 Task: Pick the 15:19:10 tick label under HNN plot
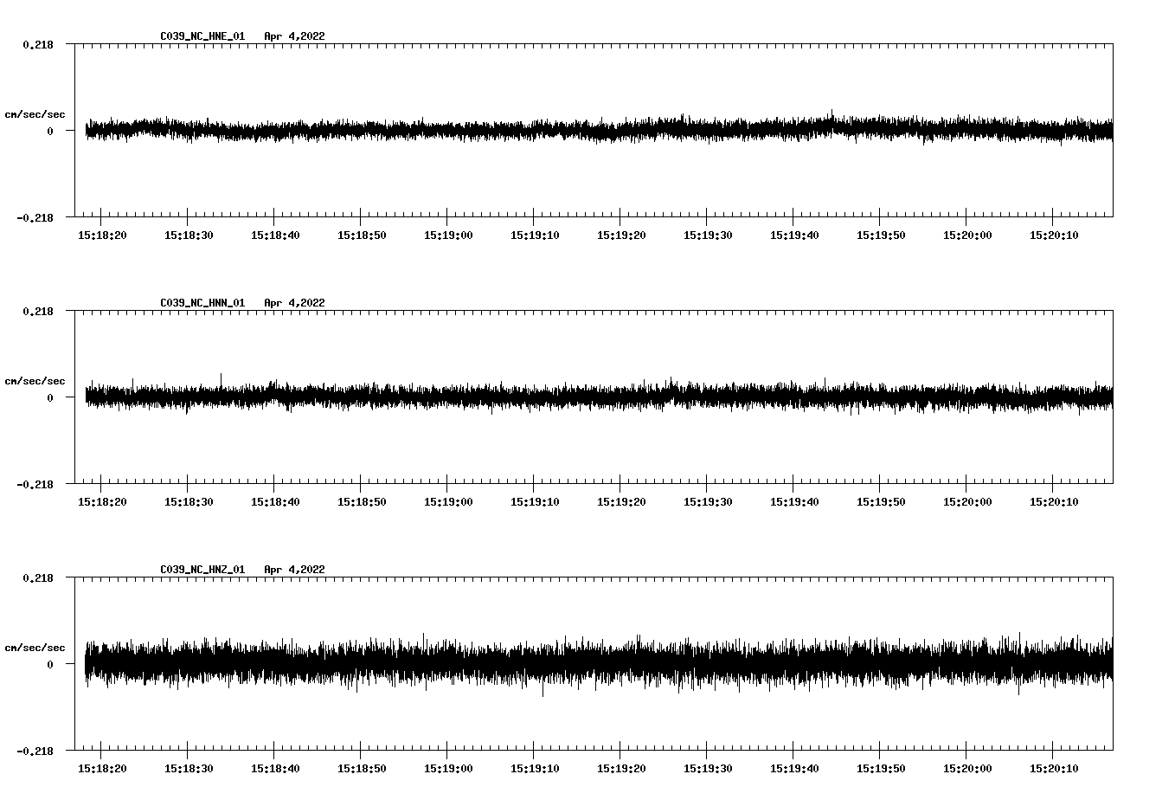(535, 502)
